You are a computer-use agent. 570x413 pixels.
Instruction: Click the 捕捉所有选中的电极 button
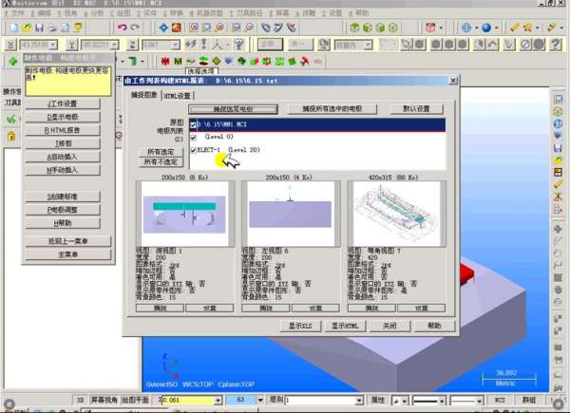click(332, 109)
